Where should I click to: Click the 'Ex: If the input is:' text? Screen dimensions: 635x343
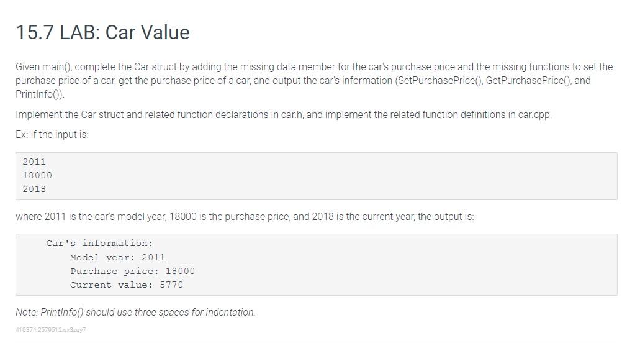pos(52,135)
